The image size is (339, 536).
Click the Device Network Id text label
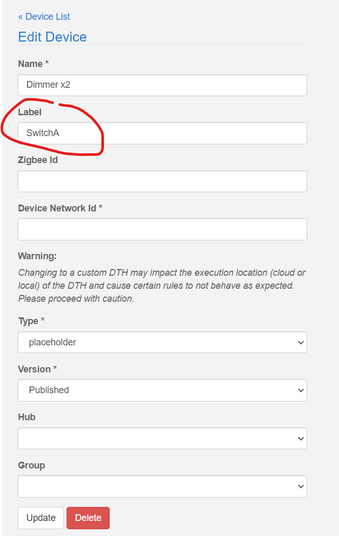[x=57, y=208]
